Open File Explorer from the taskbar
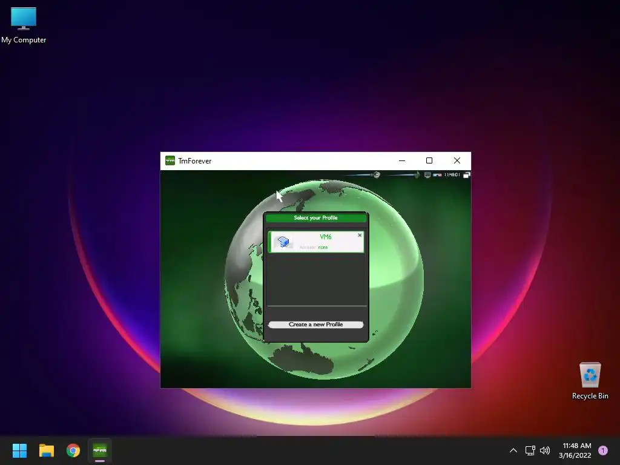Image resolution: width=620 pixels, height=465 pixels. pos(46,450)
